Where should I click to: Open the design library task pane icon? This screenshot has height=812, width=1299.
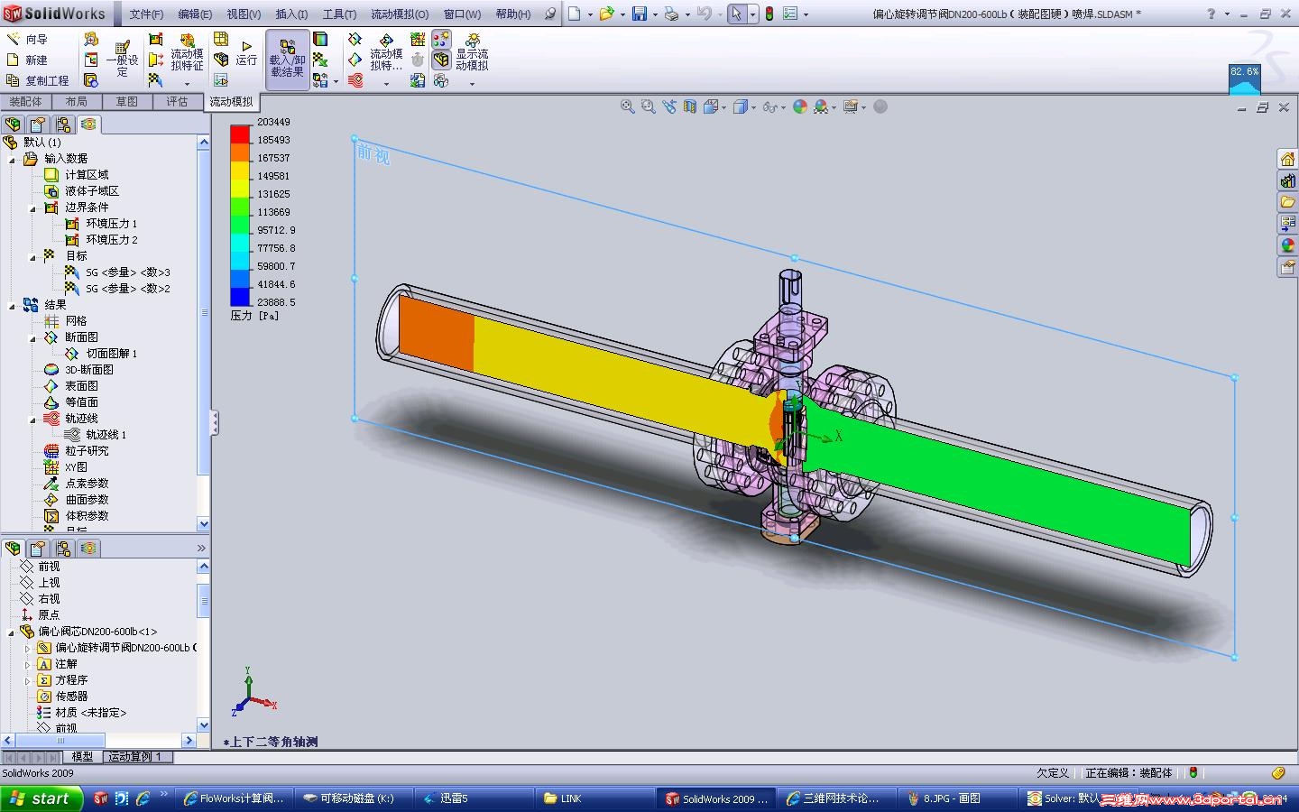point(1287,180)
